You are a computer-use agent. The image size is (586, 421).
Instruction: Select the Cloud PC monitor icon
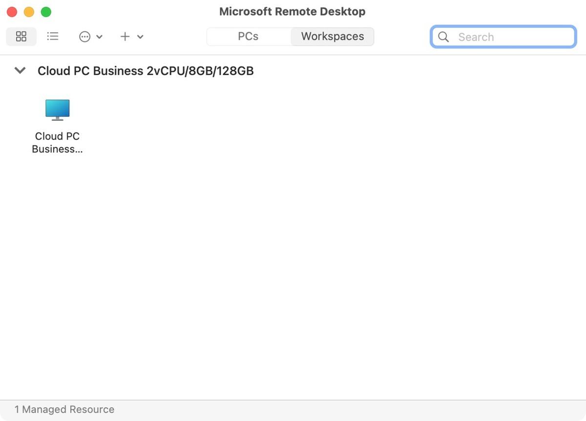(x=58, y=110)
